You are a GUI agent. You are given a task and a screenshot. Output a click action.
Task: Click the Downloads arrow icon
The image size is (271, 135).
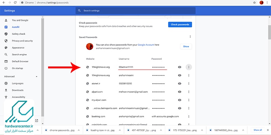tap(6, 90)
